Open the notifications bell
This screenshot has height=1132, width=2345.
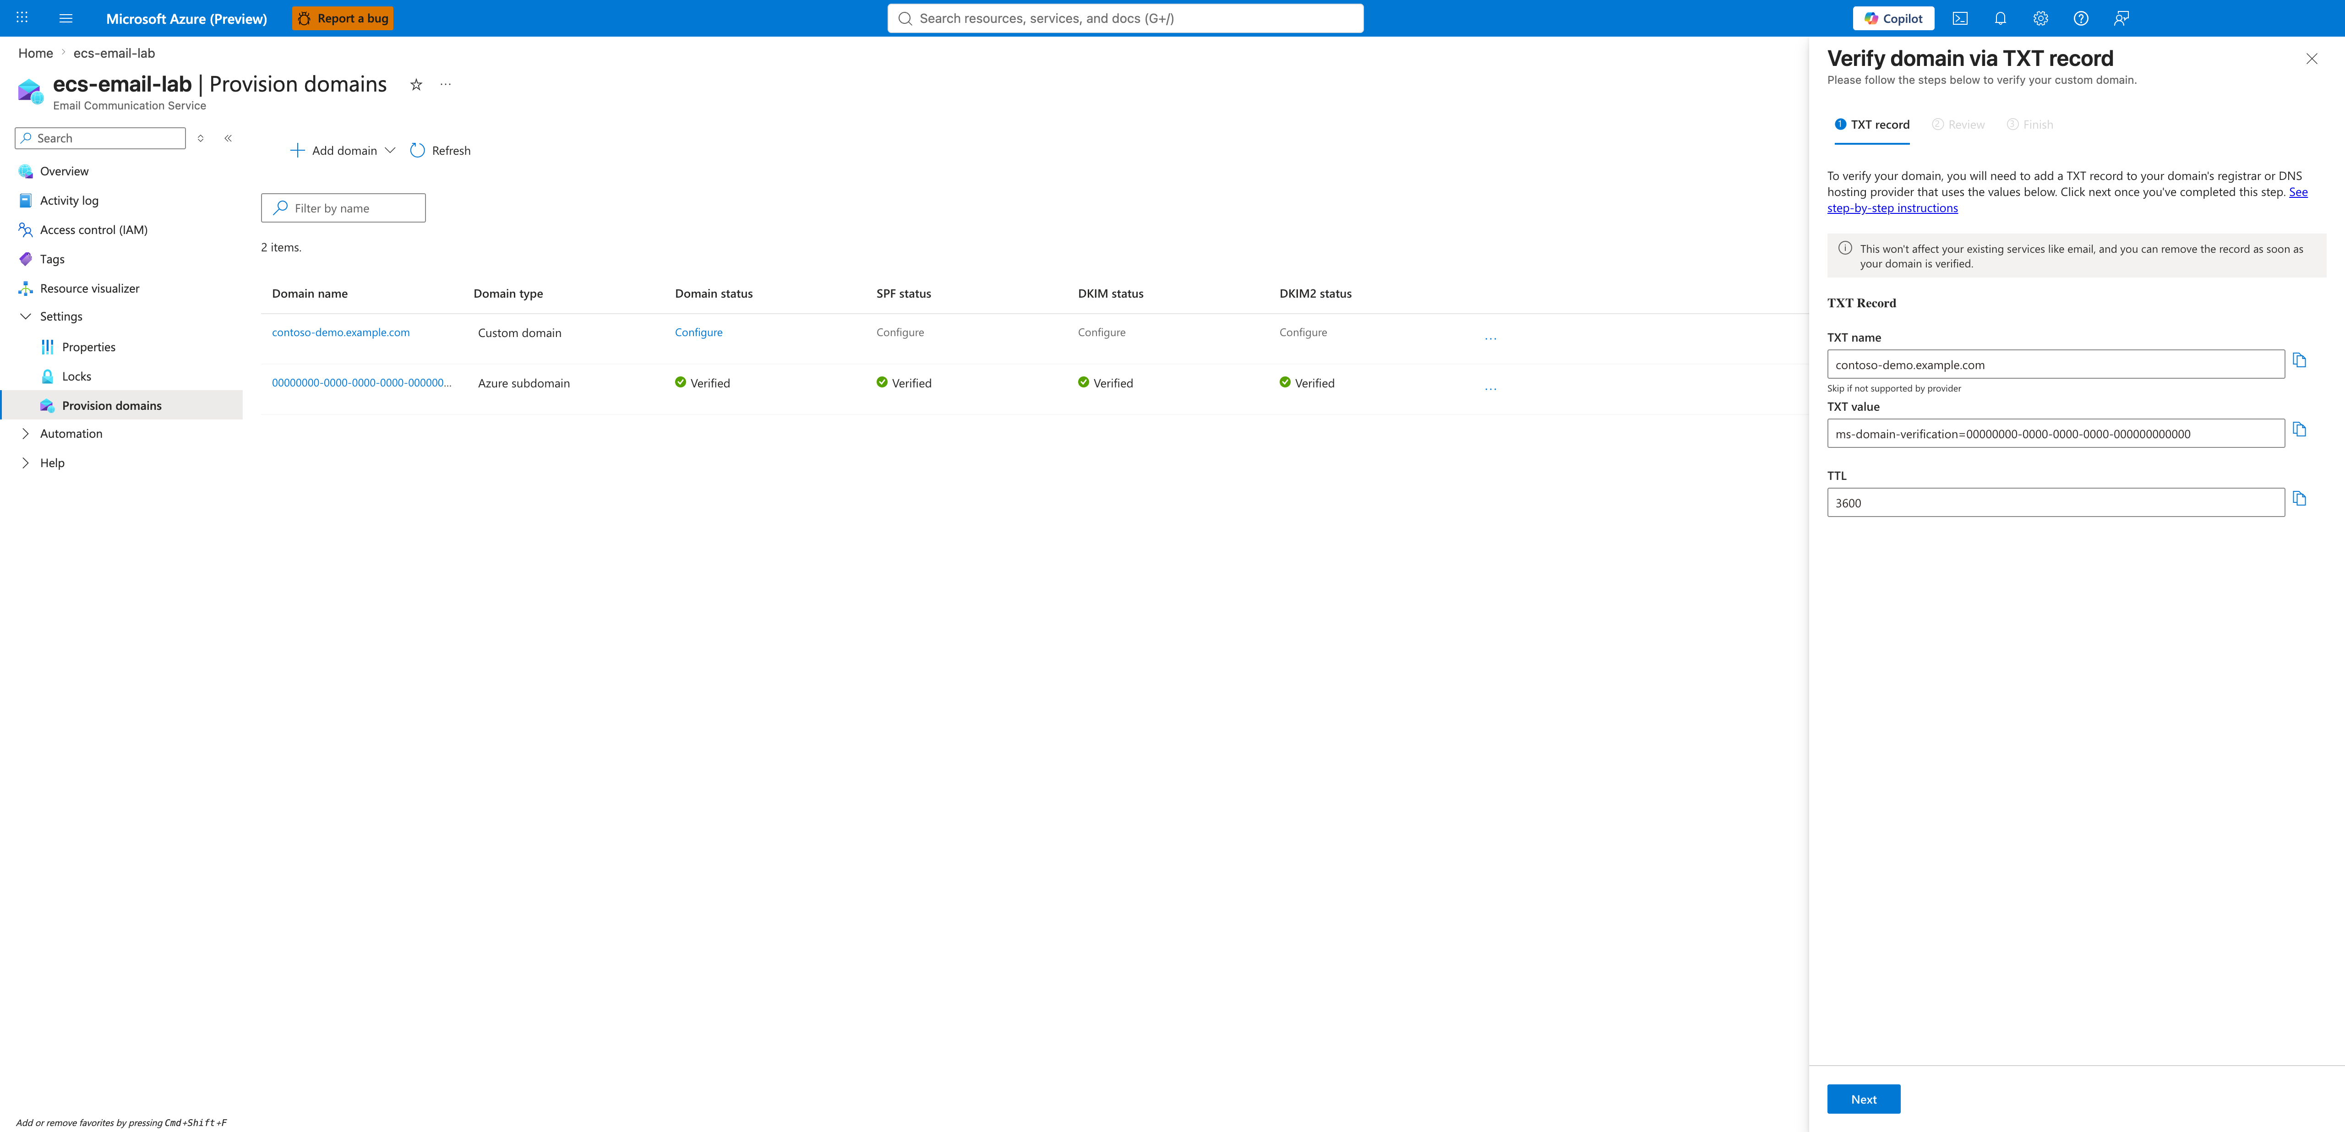point(2000,18)
